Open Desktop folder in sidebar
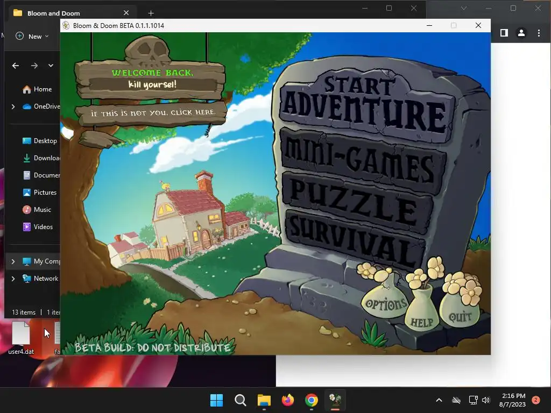Image resolution: width=551 pixels, height=413 pixels. [x=39, y=141]
